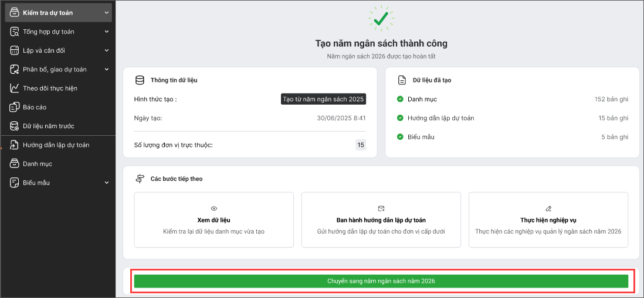Viewport: 644px width, 298px height.
Task: Choose the Thực hiện nghiệp vụ card
Action: click(548, 220)
